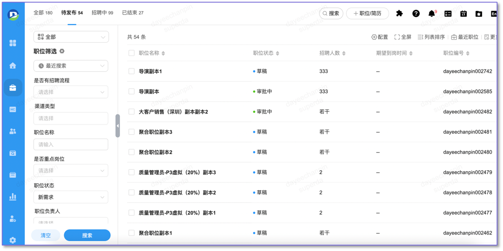Open the 是否有招聘流程 dropdown

(71, 92)
